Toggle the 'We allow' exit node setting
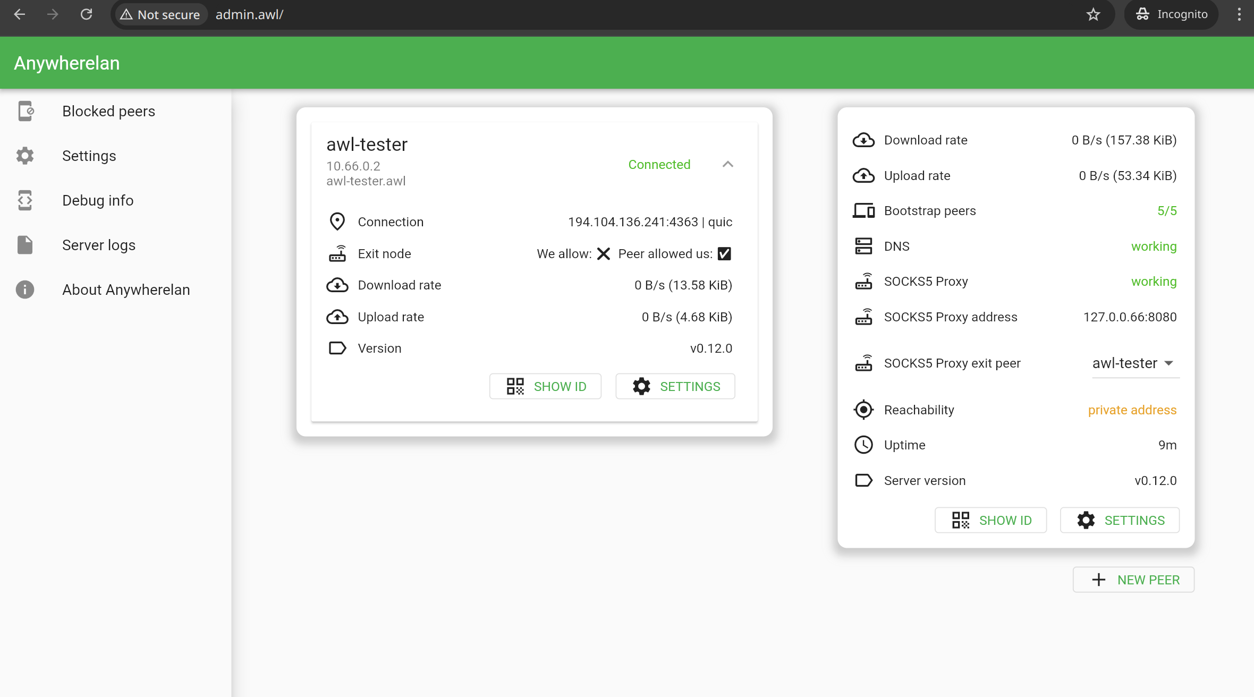 (603, 253)
